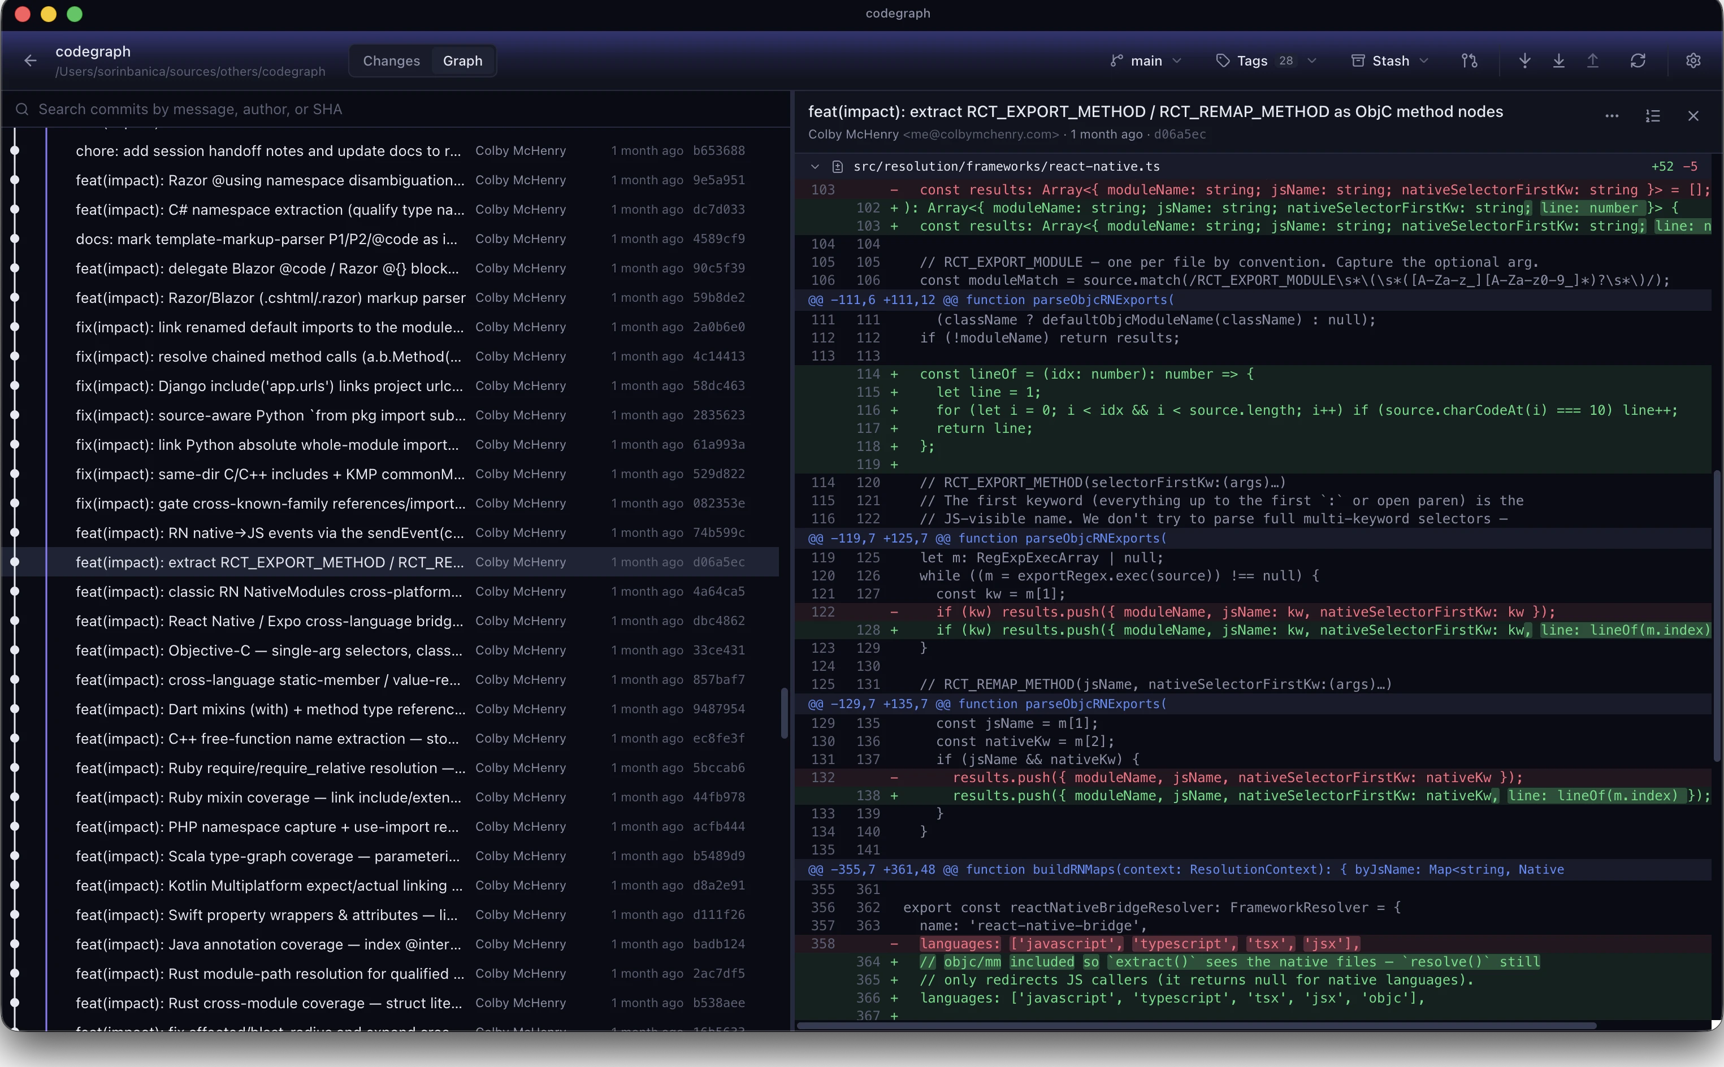Select commit 33ce431 Objective-C single-arg selectors
Image resolution: width=1724 pixels, height=1067 pixels.
click(x=389, y=650)
